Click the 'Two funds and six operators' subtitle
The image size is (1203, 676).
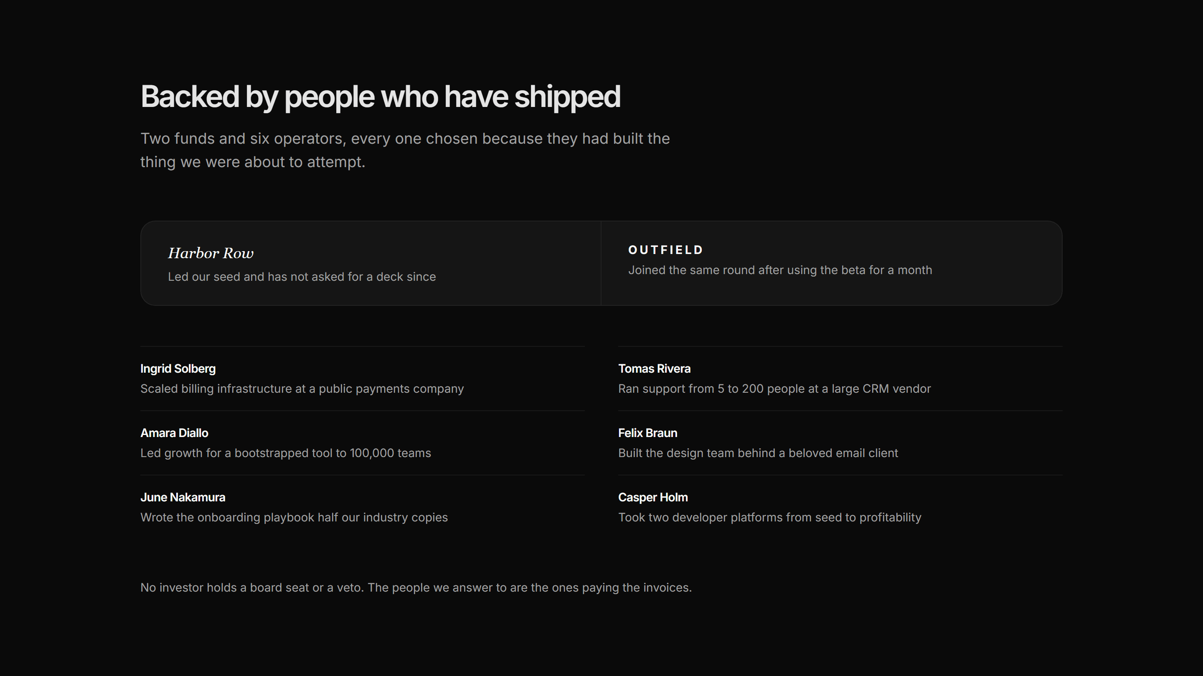(x=405, y=150)
